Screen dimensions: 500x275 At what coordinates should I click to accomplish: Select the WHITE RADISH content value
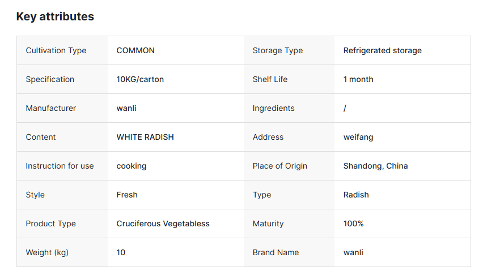pos(145,137)
